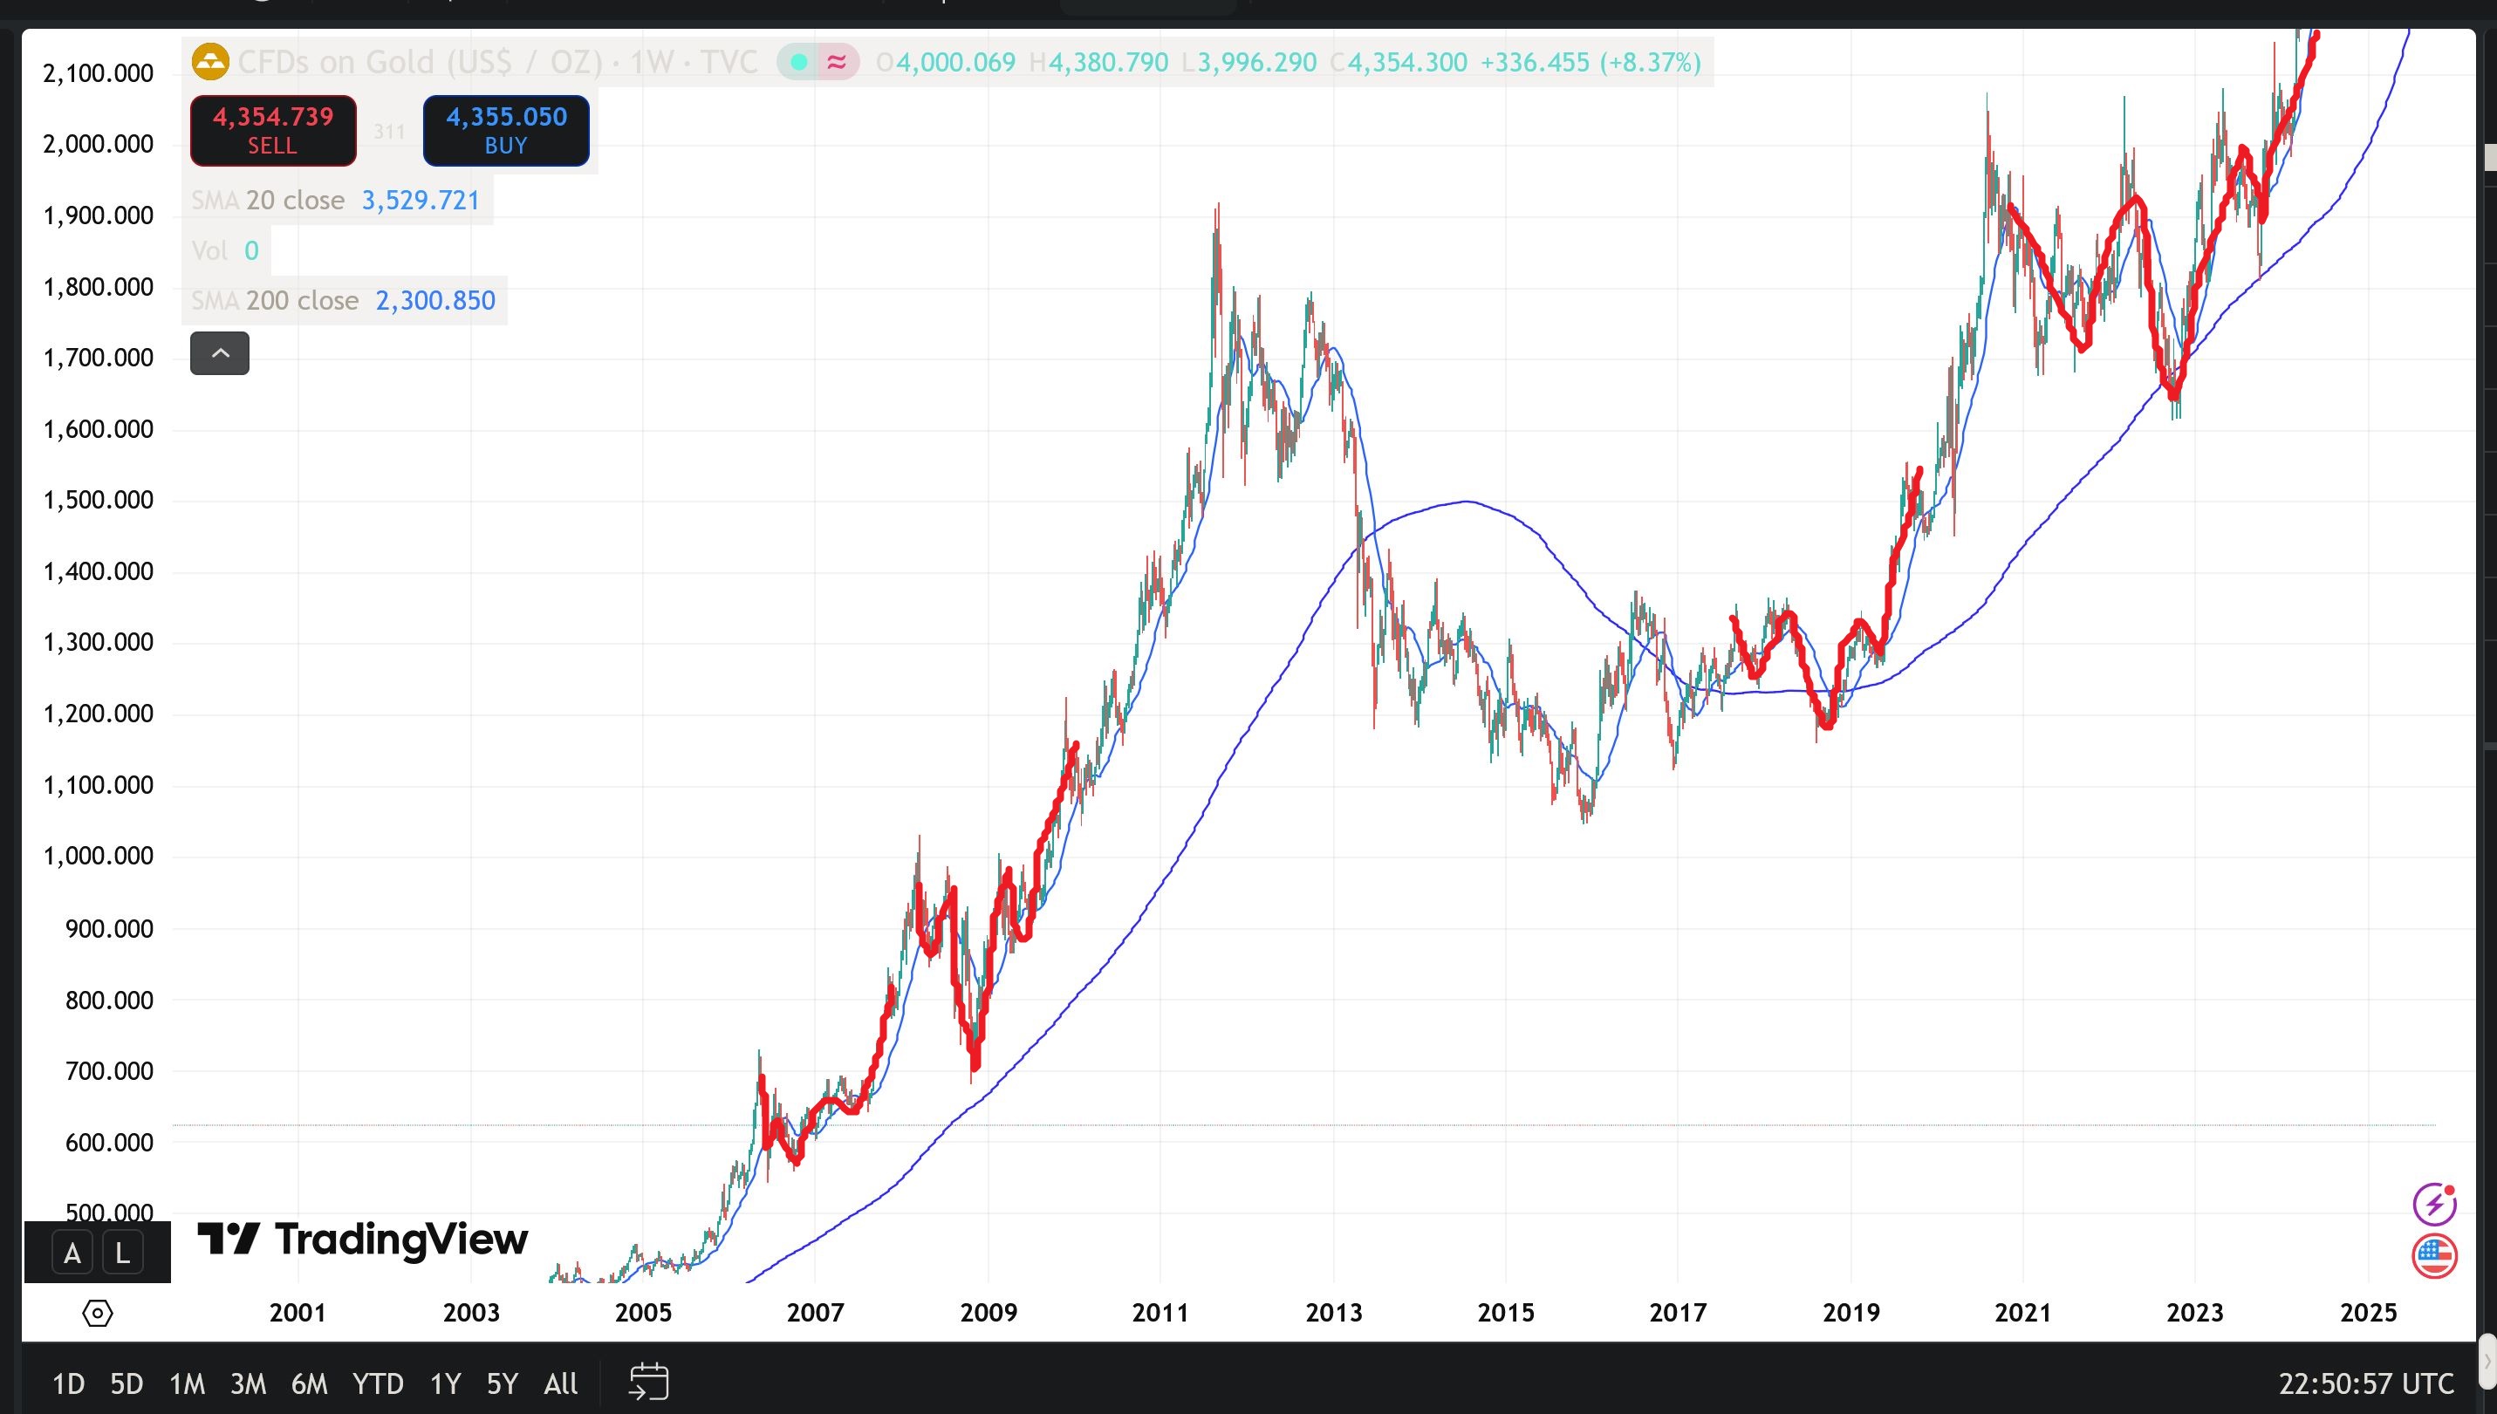Open the go-to-date calendar icon
The width and height of the screenshot is (2497, 1414).
click(649, 1382)
